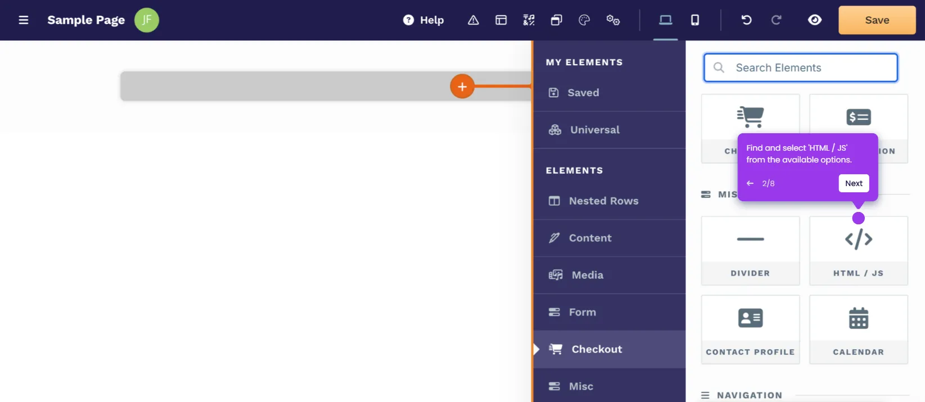Focus the Search Elements field
The height and width of the screenshot is (402, 925).
pyautogui.click(x=801, y=67)
